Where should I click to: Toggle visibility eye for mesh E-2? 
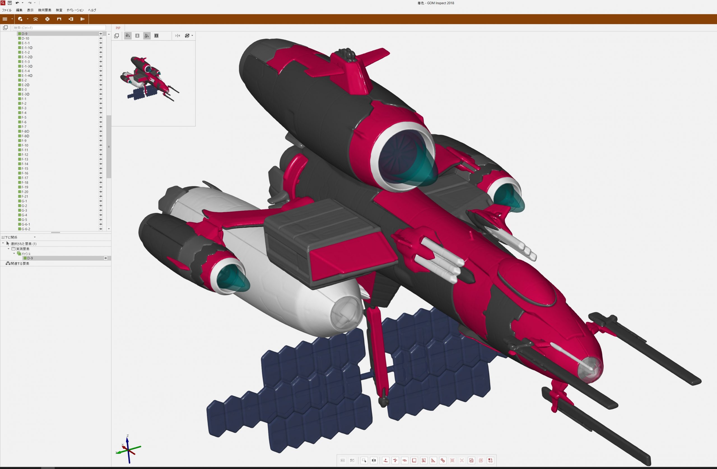101,80
